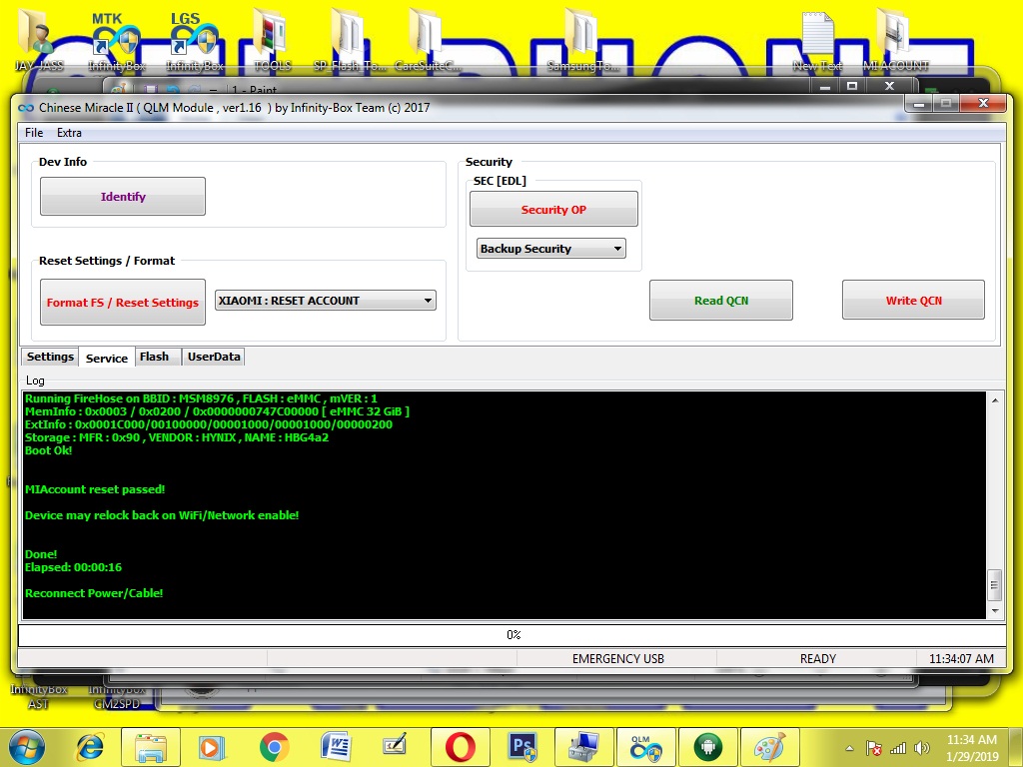
Task: Open the pen and tablet input taskbar icon
Action: tap(396, 747)
